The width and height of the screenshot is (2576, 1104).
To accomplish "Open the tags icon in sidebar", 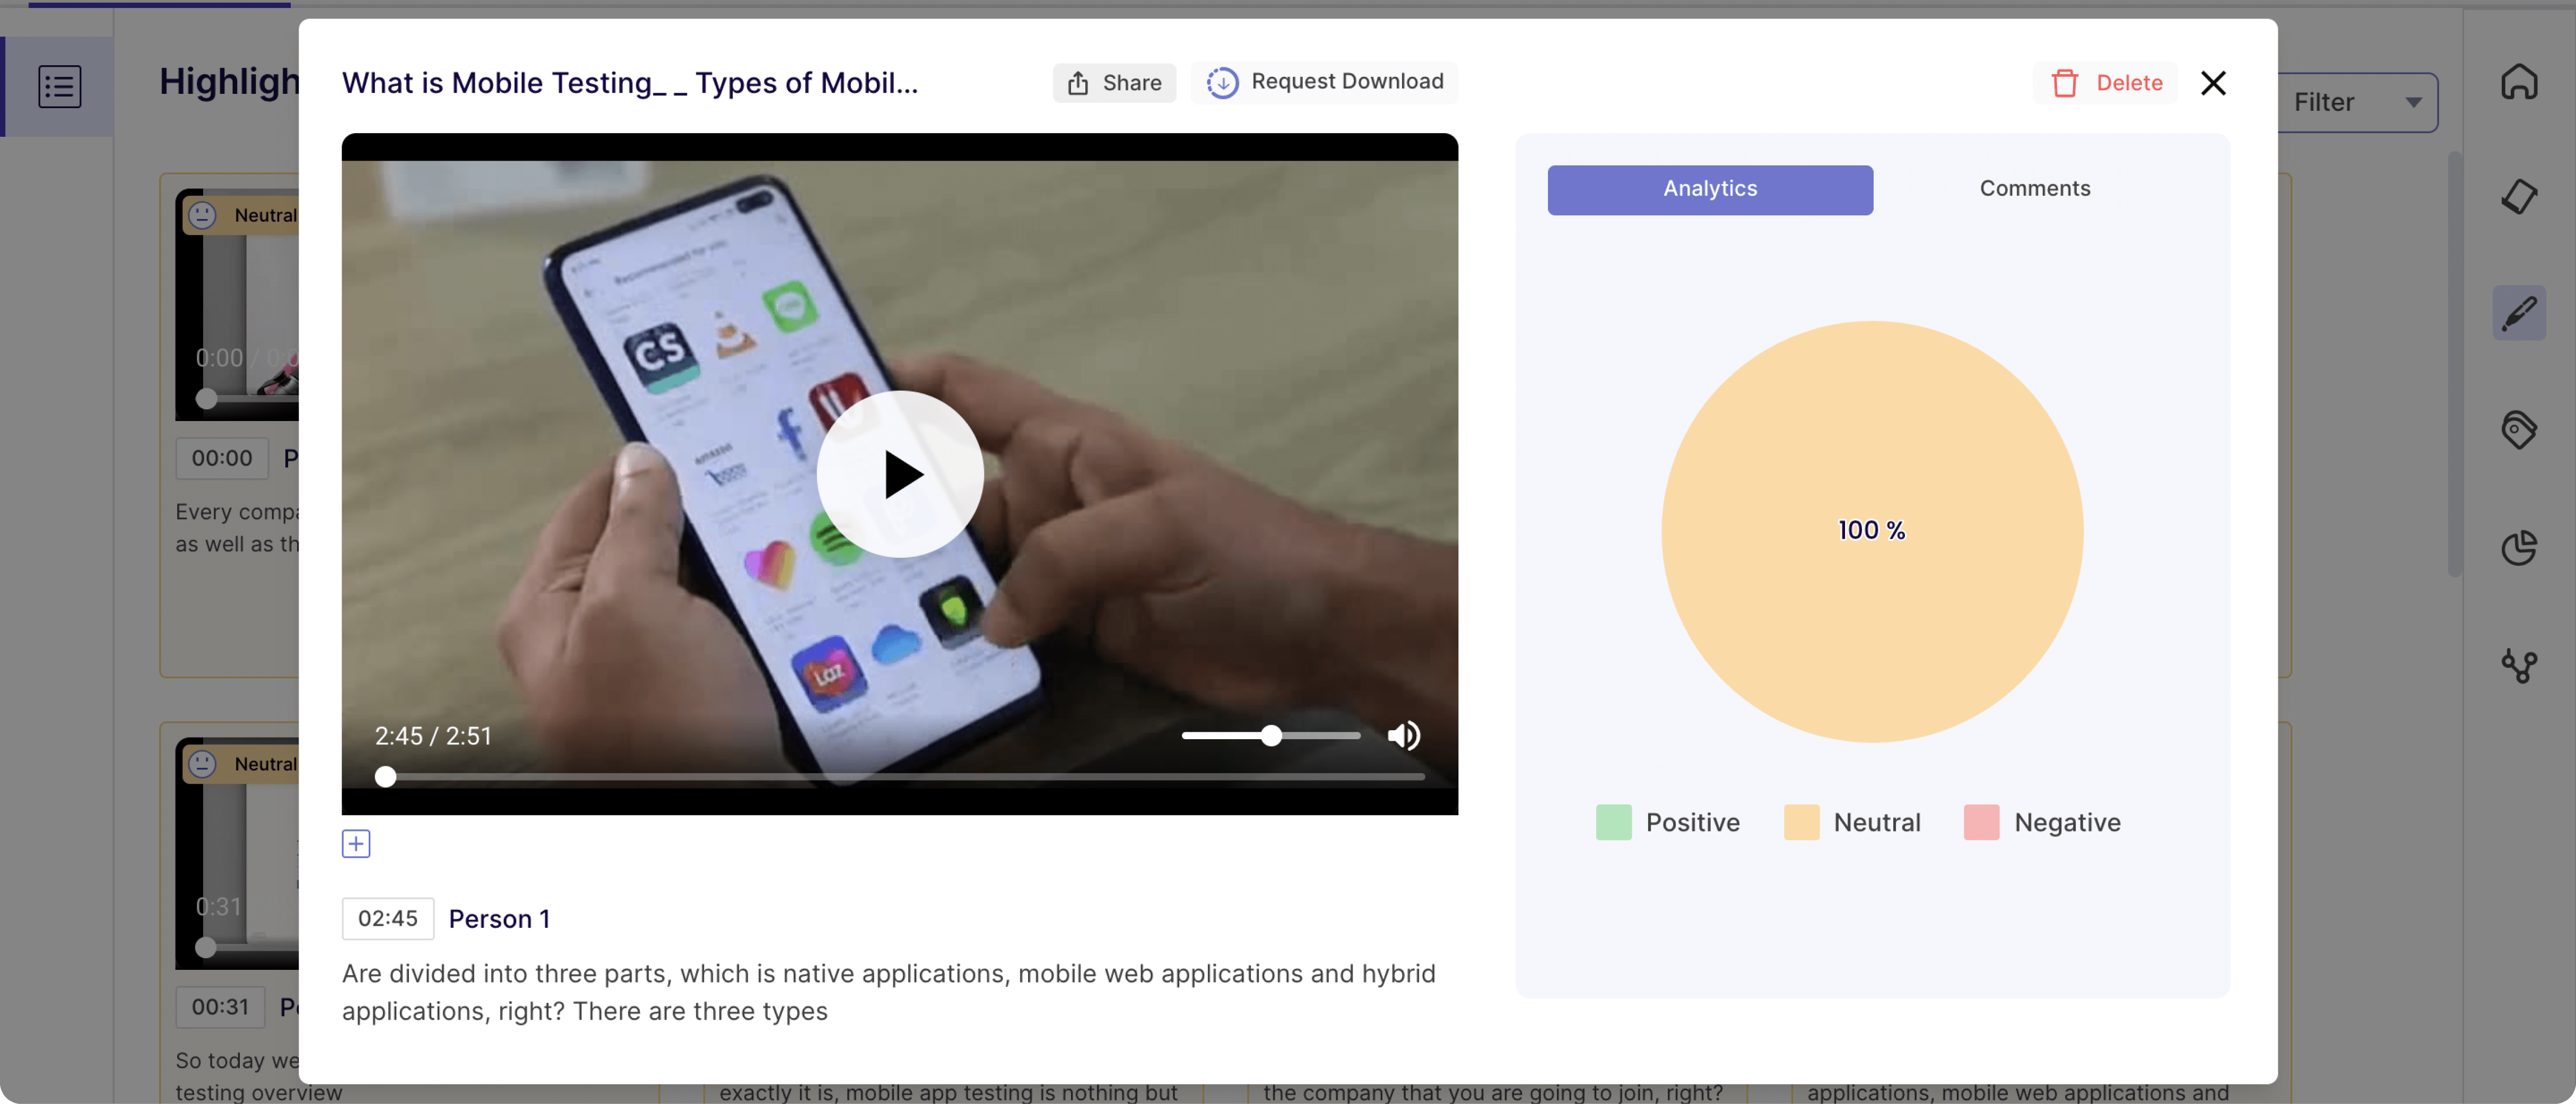I will pos(2519,430).
